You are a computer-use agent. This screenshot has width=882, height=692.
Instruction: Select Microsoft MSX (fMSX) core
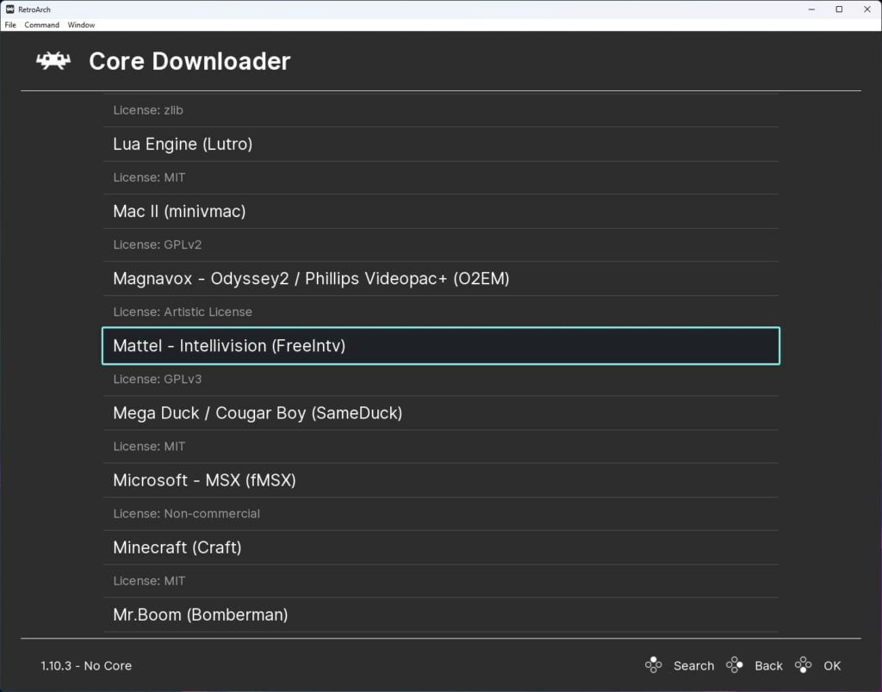point(441,480)
